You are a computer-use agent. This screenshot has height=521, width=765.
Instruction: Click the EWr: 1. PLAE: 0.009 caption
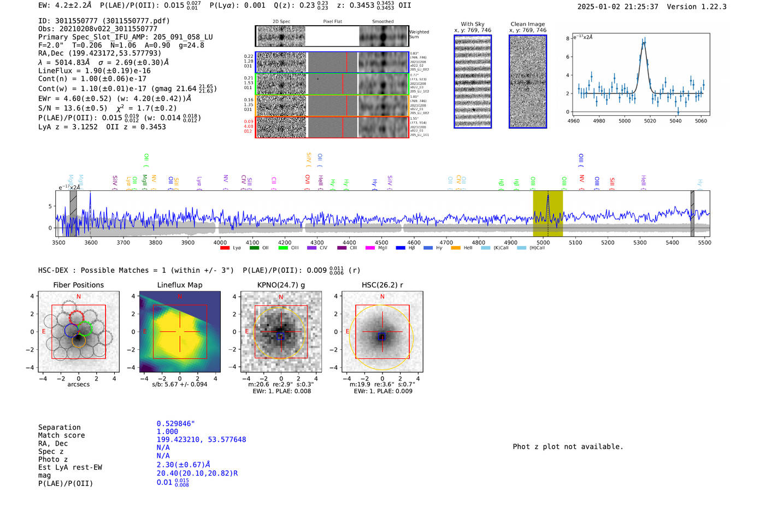tap(383, 391)
